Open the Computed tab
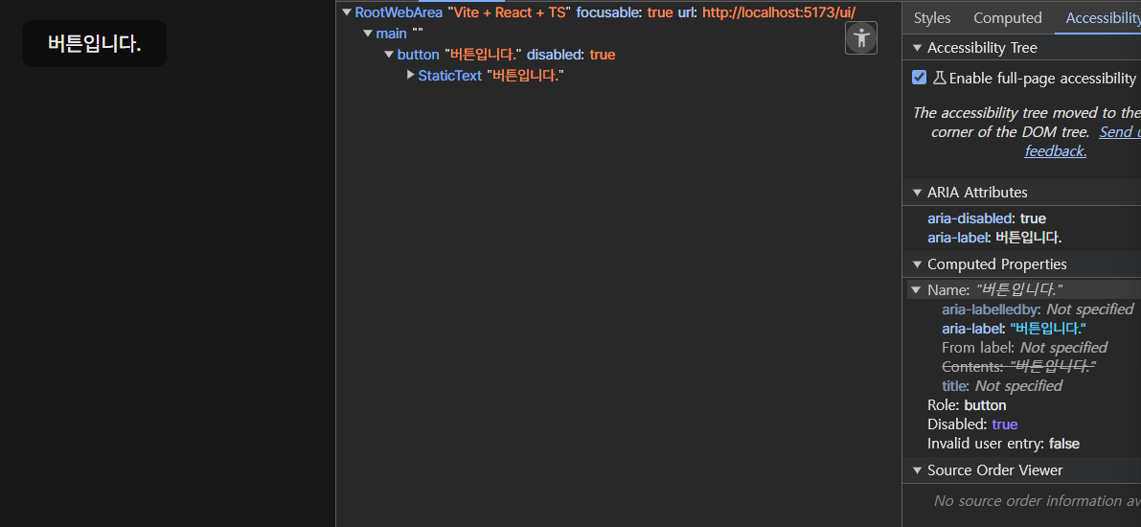 click(1007, 17)
